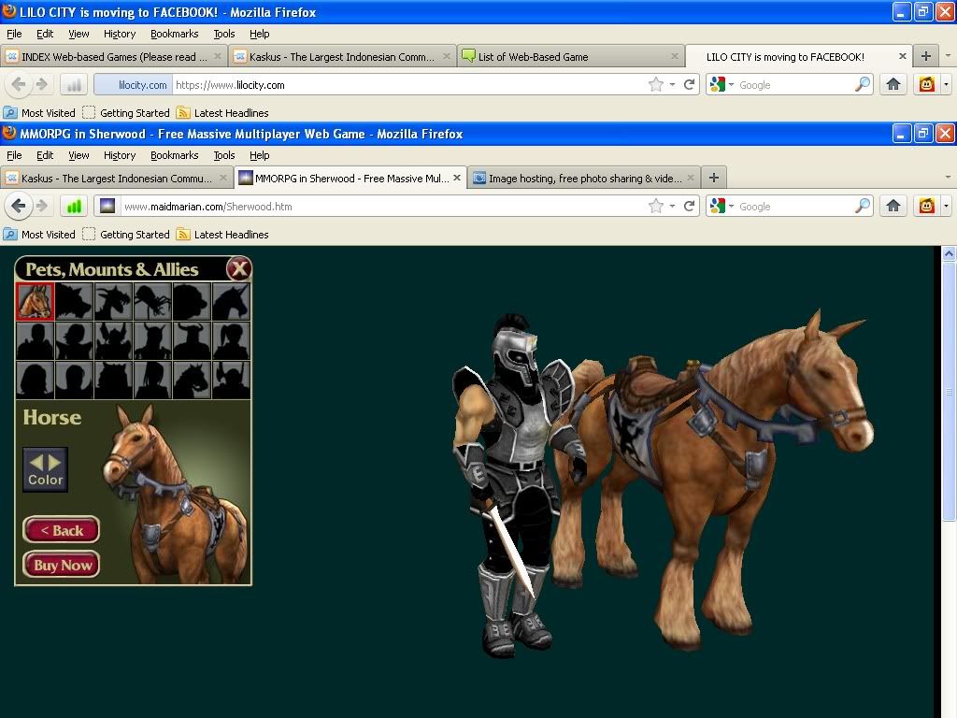Open search engine dropdown in LILO CITY window
This screenshot has height=718, width=957.
[x=731, y=85]
